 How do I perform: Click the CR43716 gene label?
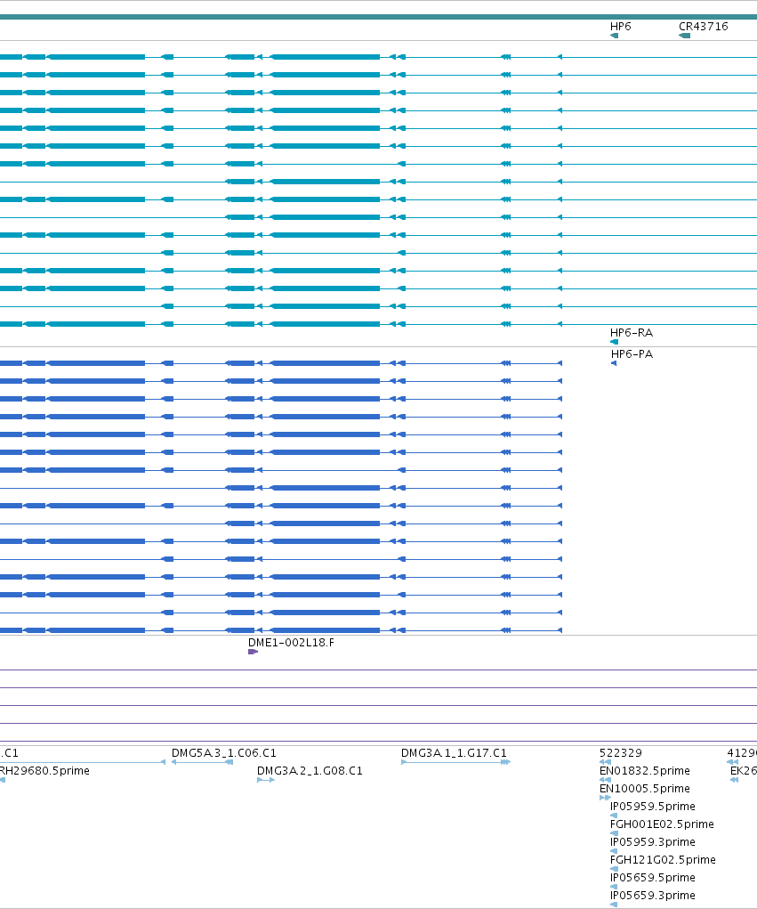tap(703, 27)
